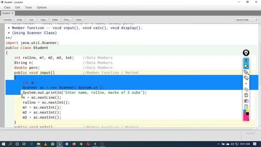
Task: Click the Close toolbar button
Action: (x=79, y=20)
